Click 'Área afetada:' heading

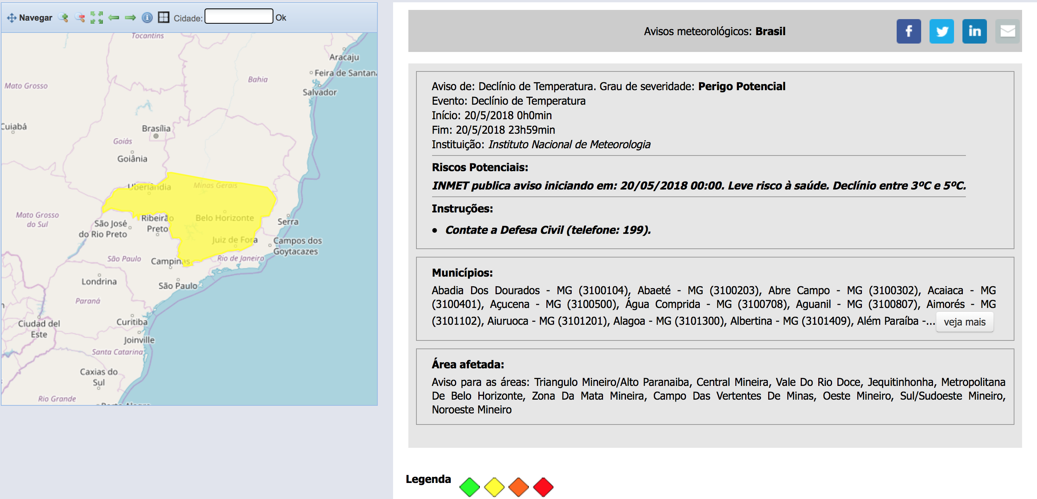coord(468,364)
